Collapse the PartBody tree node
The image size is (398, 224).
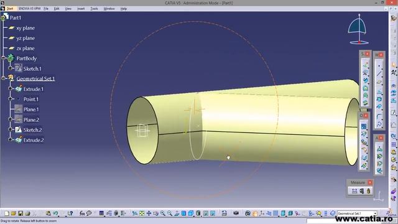3,58
